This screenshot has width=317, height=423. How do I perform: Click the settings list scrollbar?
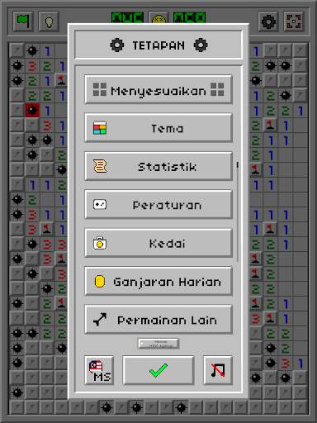pos(237,211)
